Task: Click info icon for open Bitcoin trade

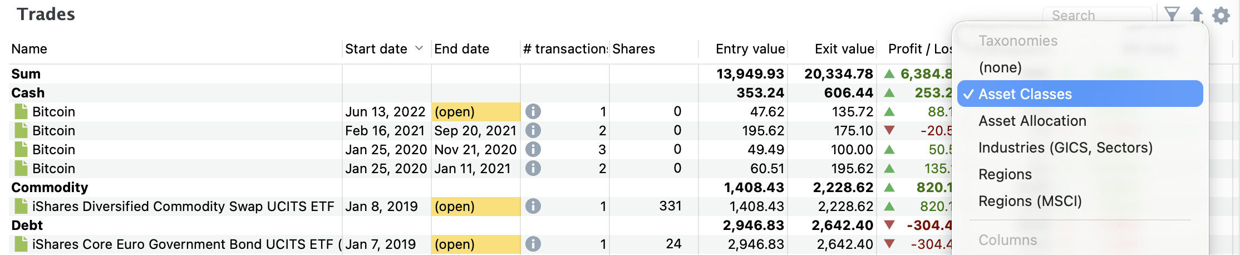Action: point(533,112)
